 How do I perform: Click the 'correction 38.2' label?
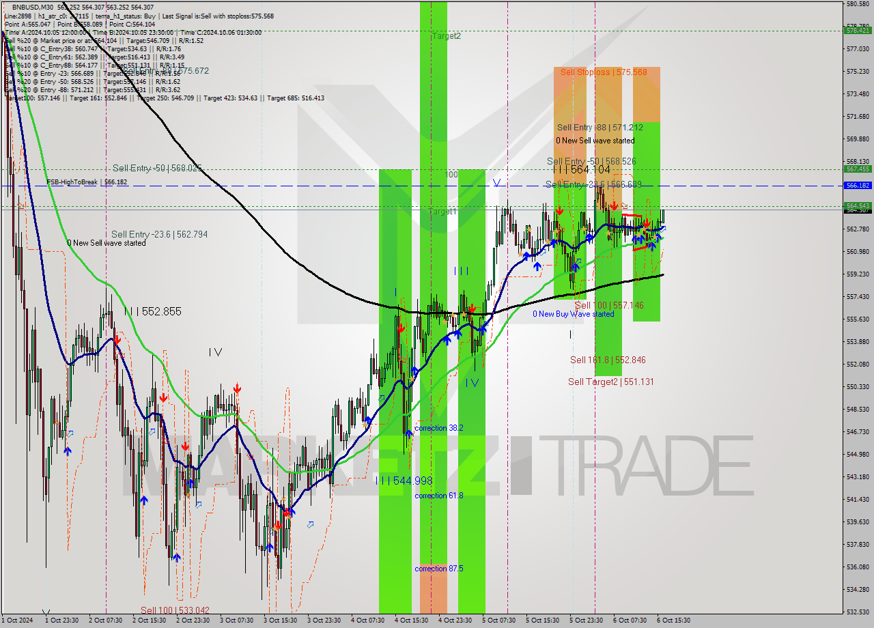pyautogui.click(x=439, y=428)
